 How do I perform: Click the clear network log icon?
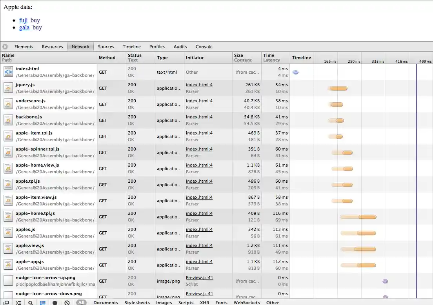coord(67,302)
